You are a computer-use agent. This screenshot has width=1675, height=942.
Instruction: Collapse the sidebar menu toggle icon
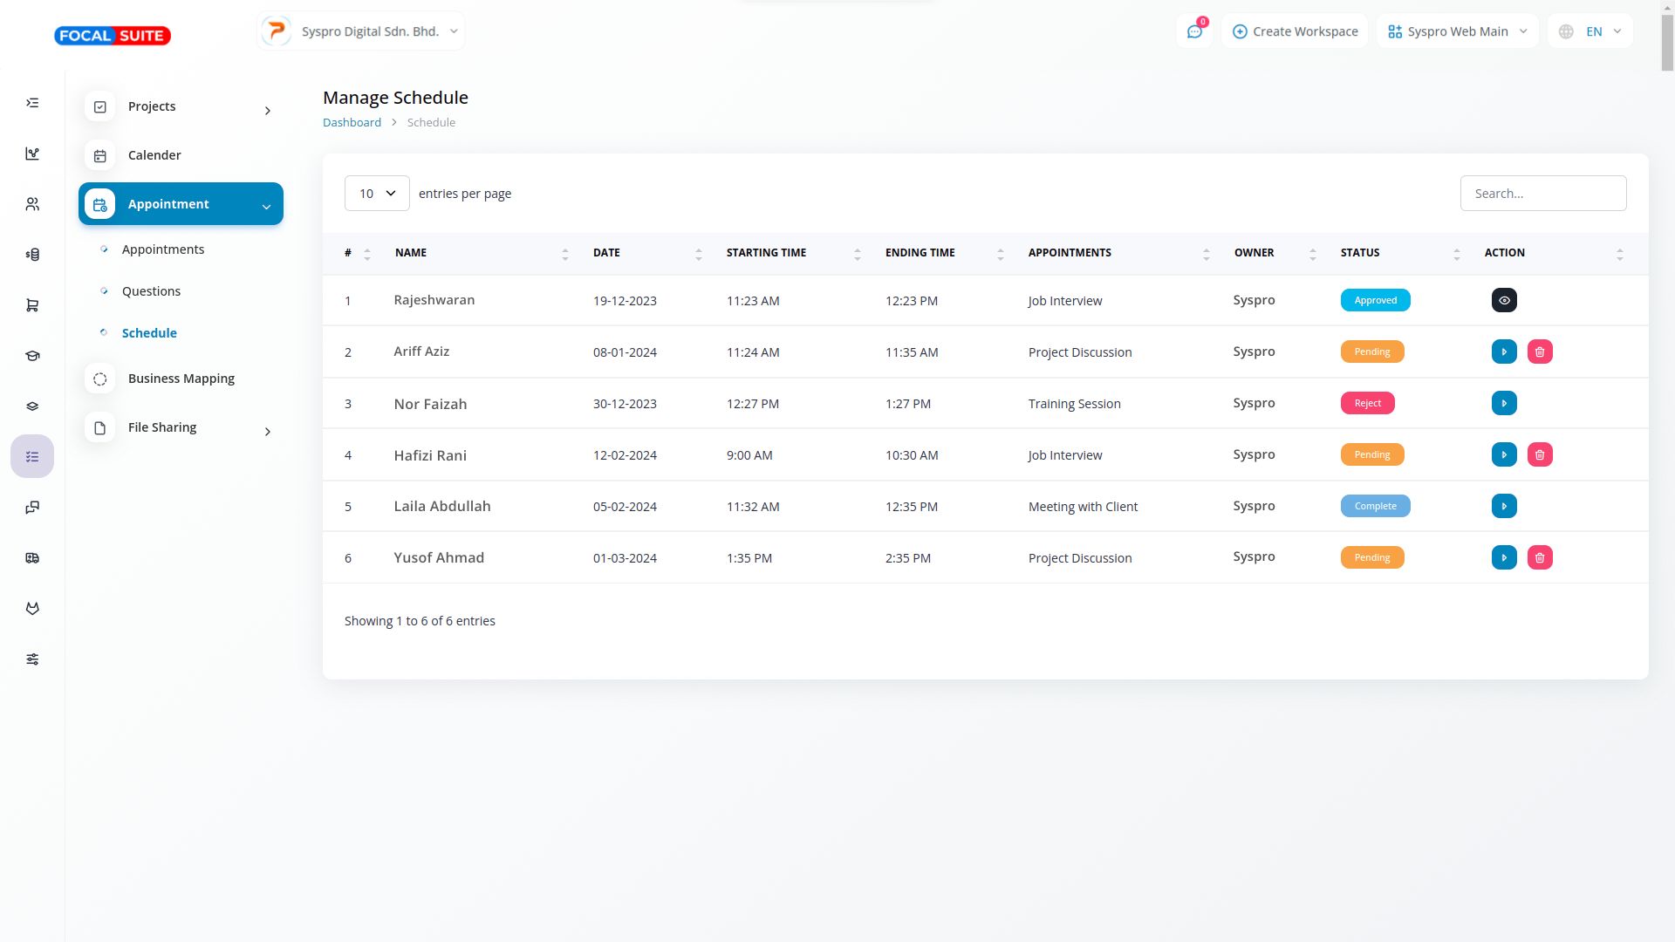32,103
